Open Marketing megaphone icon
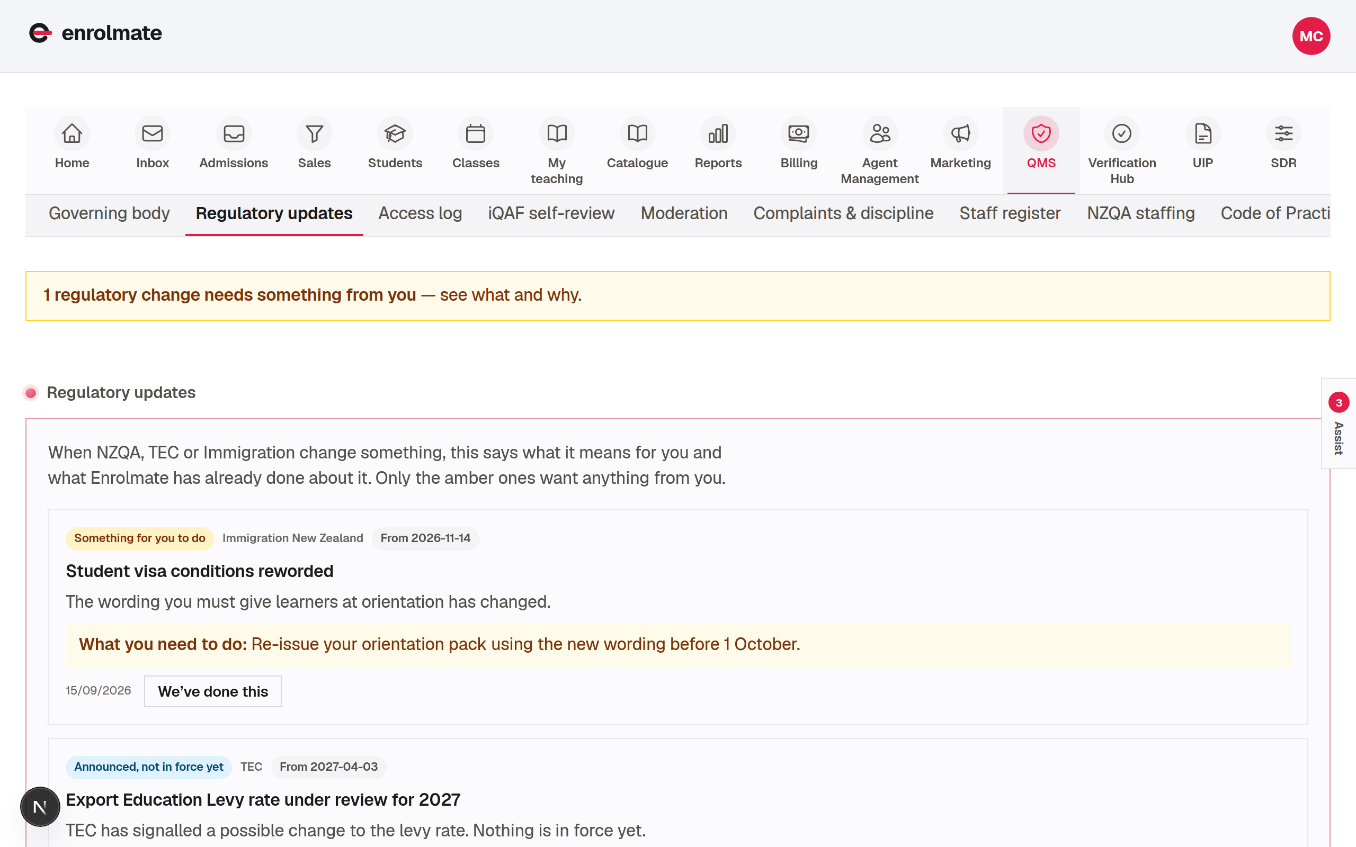The image size is (1356, 847). (960, 133)
